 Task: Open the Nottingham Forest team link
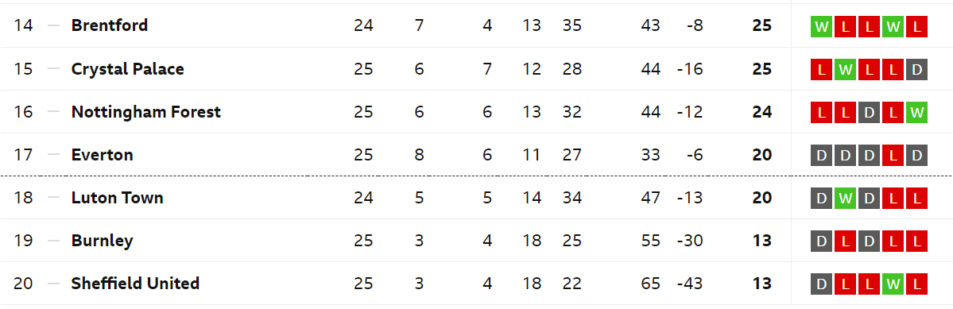click(146, 112)
